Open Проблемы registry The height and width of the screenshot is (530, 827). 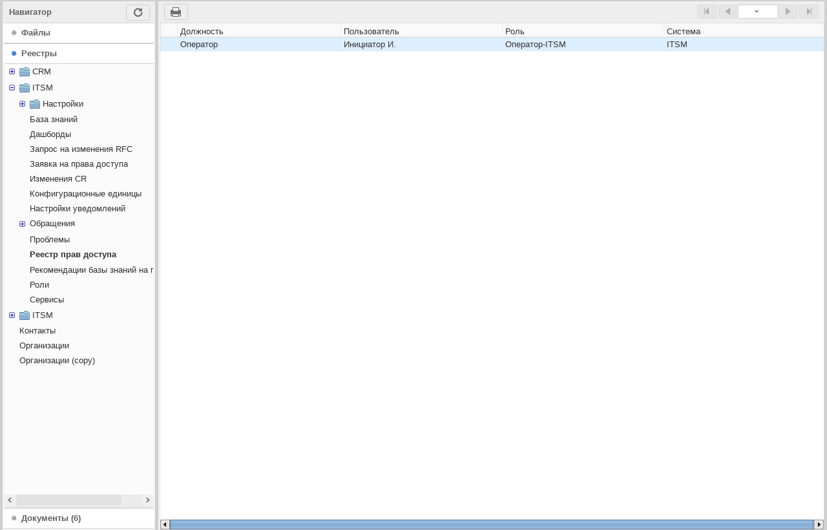[x=50, y=240]
